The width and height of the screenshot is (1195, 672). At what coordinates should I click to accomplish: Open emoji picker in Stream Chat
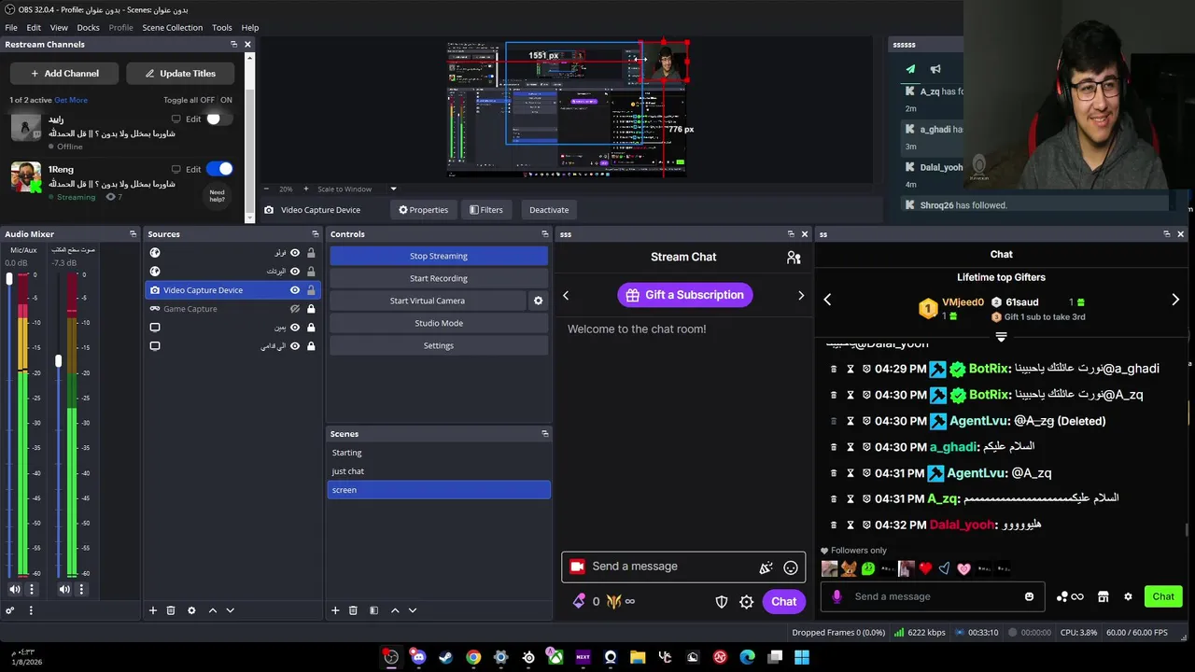[791, 567]
